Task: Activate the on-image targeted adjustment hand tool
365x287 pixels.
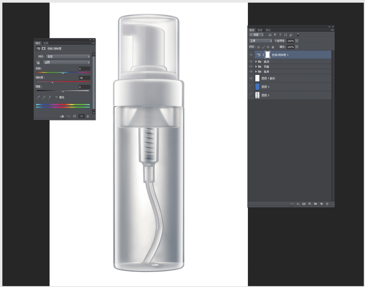Action: 38,62
